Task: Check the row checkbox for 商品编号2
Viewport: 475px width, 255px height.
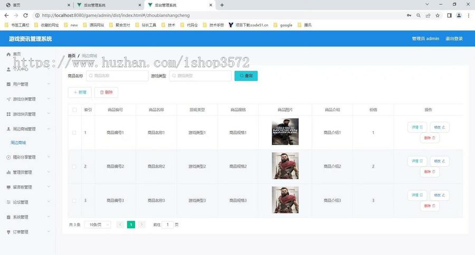Action: coord(74,166)
